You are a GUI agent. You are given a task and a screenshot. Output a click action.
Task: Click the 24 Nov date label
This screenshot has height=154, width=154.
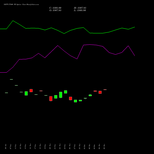60,147
